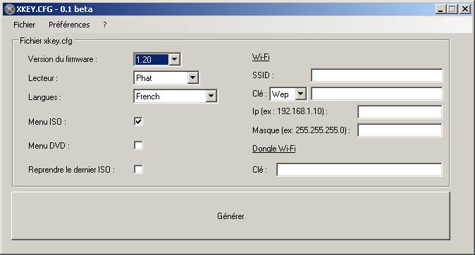Click the XKEY.CFG app icon in title bar
This screenshot has width=475, height=255.
click(10, 9)
